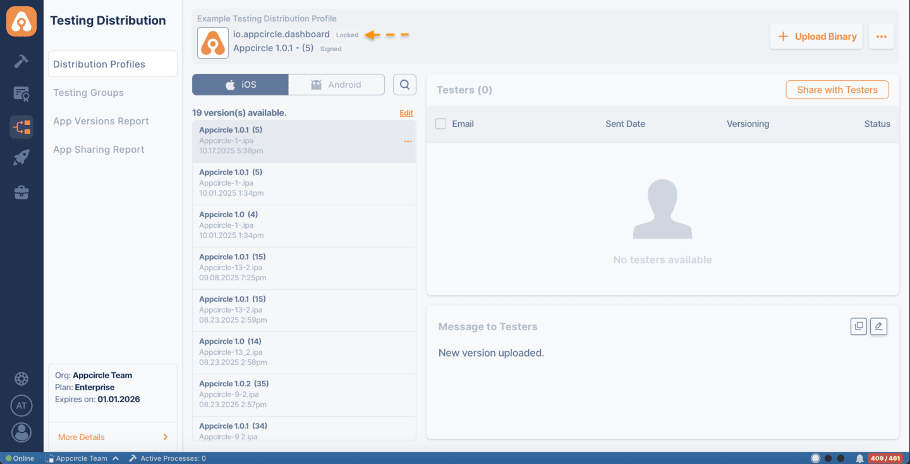910x464 pixels.
Task: Click the Share with Testers button
Action: pos(837,90)
